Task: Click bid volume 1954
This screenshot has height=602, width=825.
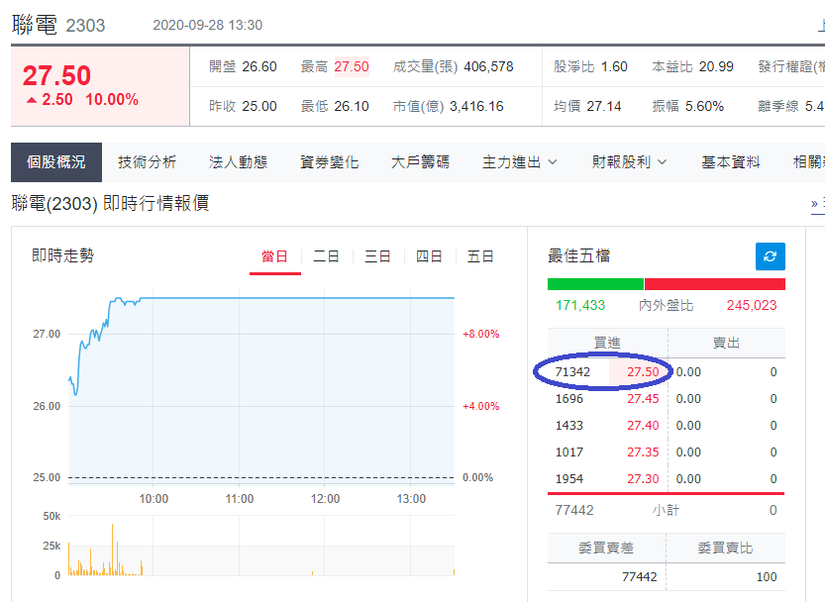Action: (x=569, y=479)
